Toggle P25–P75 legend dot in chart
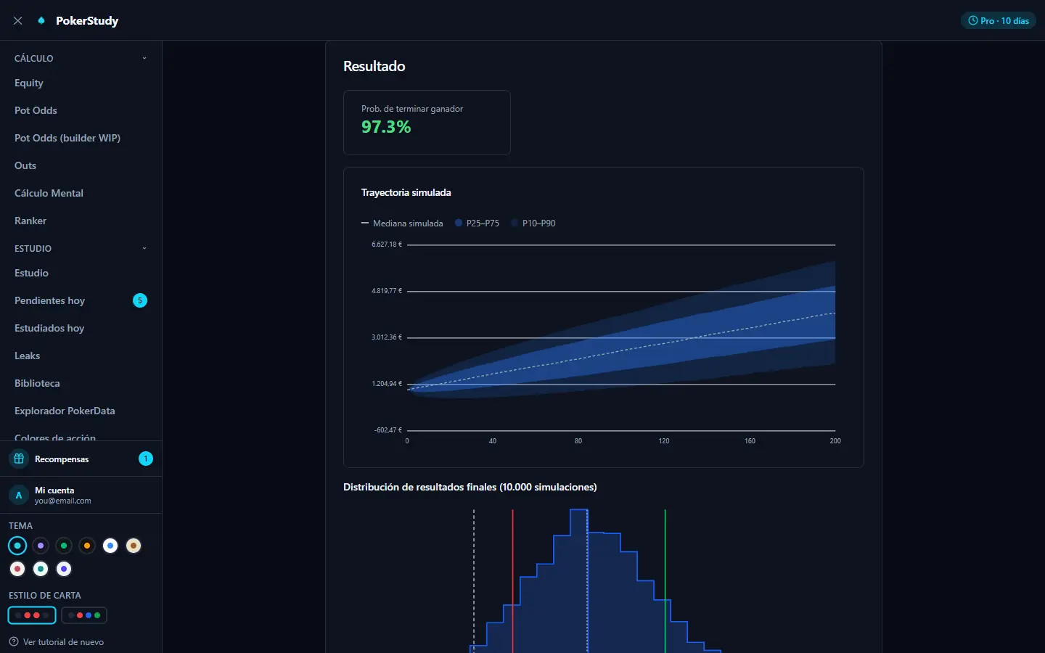 [x=459, y=223]
